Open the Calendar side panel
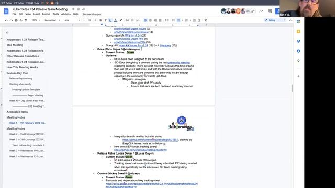 [298, 22]
